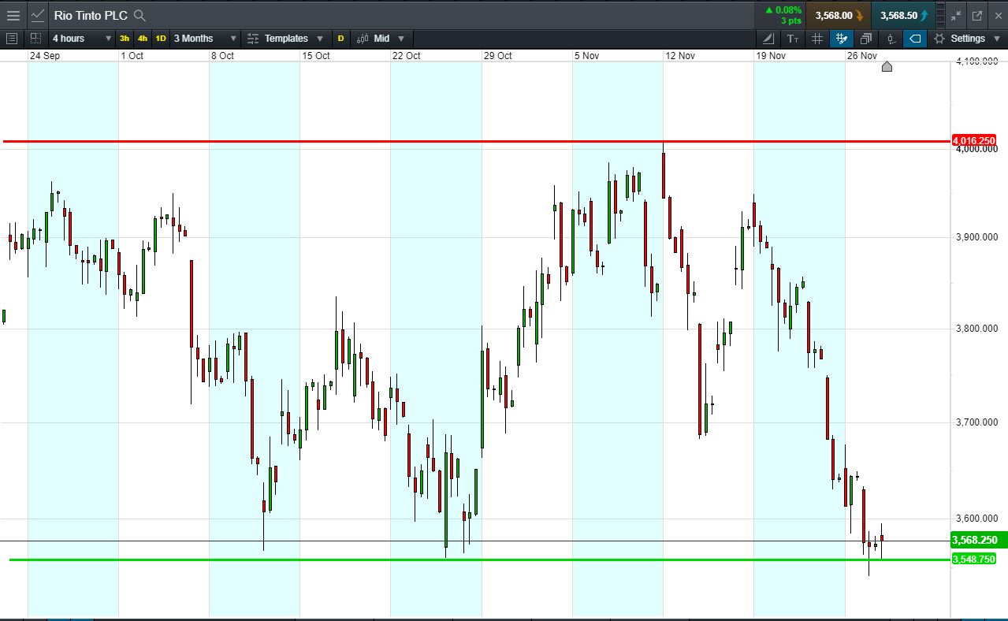Open the 4 hours interval dropdown

coord(82,38)
